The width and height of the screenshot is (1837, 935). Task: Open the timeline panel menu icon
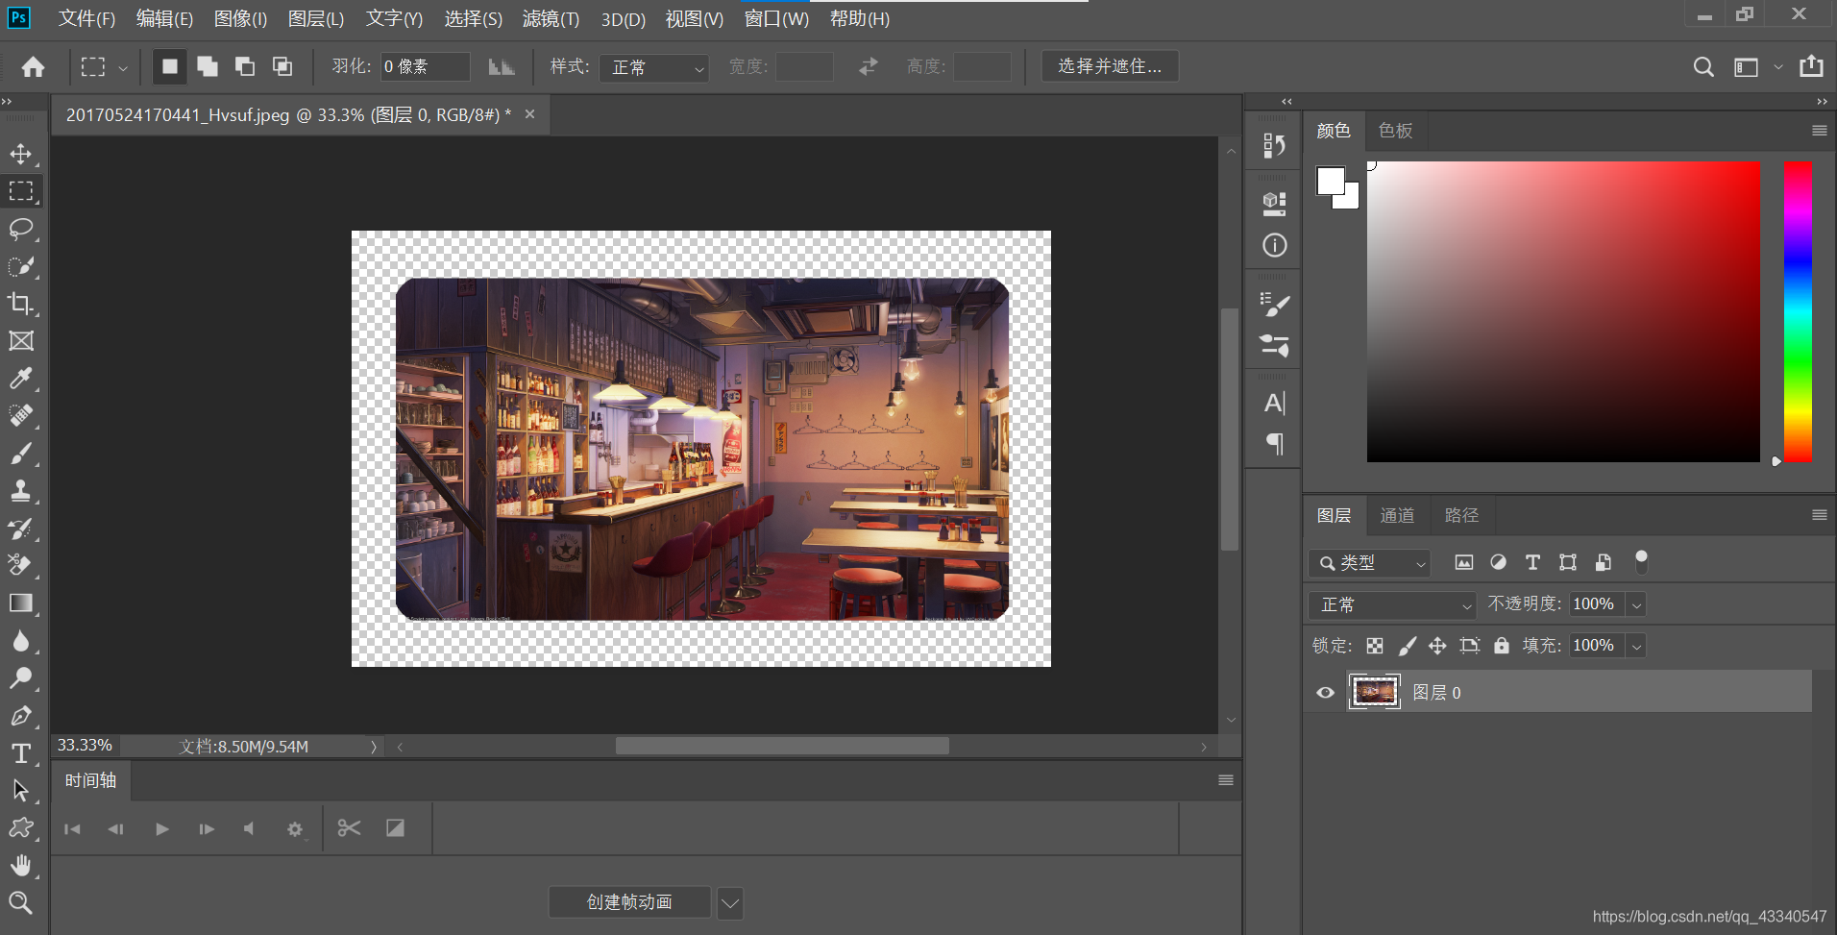(1225, 780)
